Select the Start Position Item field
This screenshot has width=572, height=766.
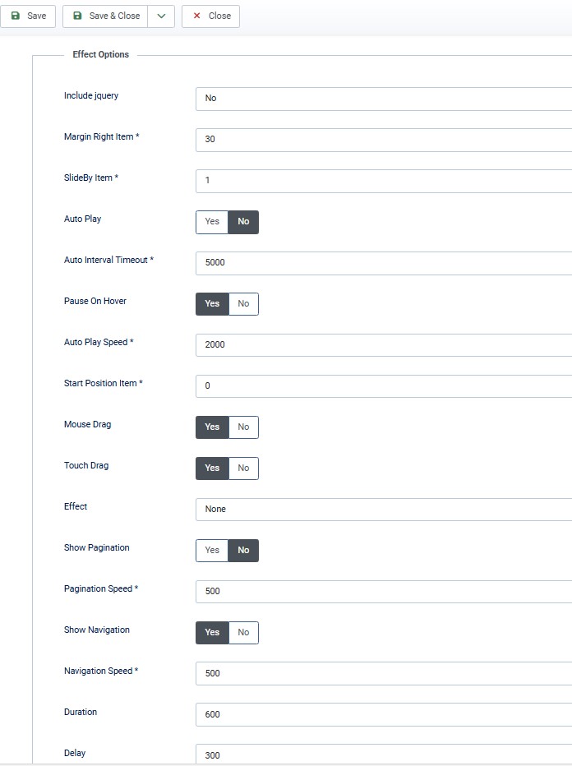pos(383,385)
